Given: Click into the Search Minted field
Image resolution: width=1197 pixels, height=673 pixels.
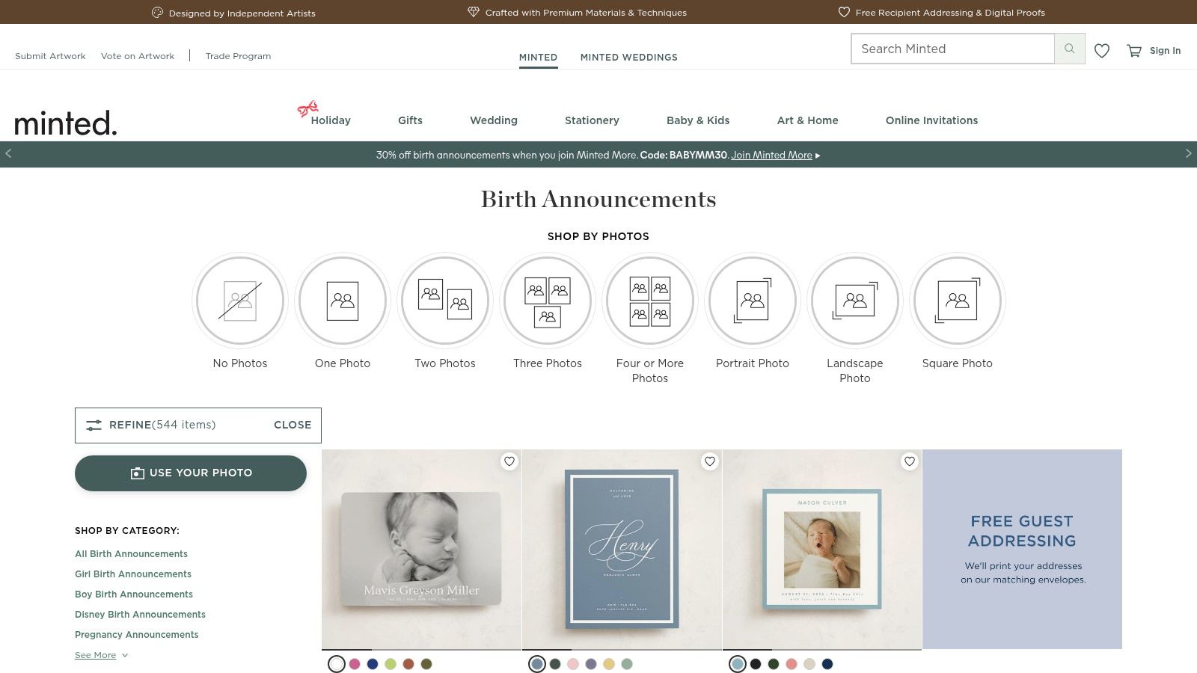Looking at the screenshot, I should 952,49.
